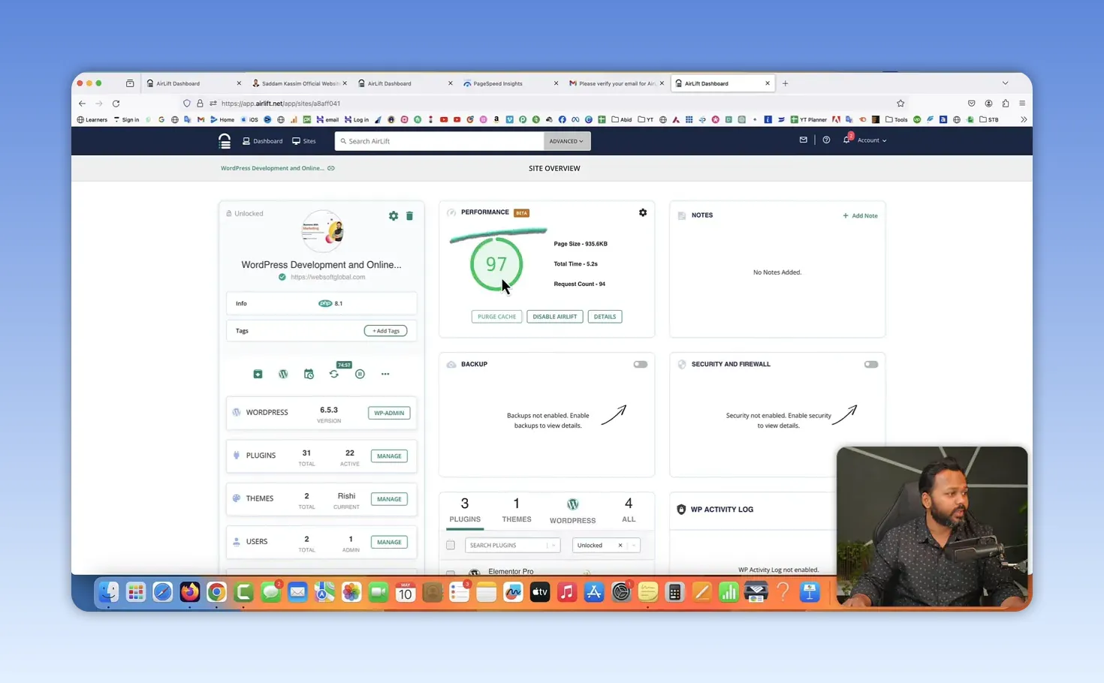
Task: Go back with the browser back arrow
Action: (x=82, y=104)
